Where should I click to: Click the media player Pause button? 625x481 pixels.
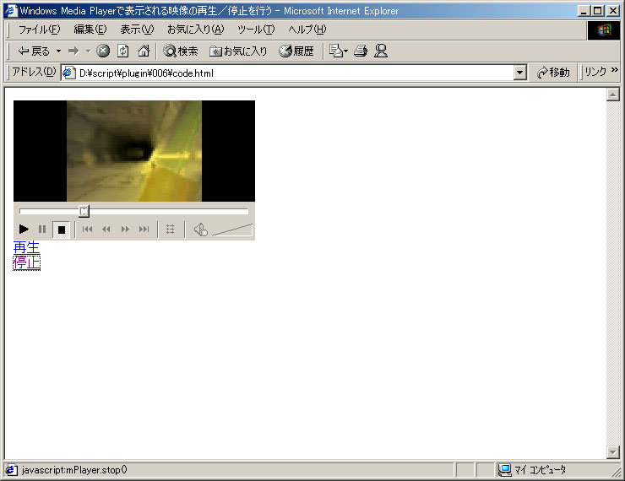point(42,230)
